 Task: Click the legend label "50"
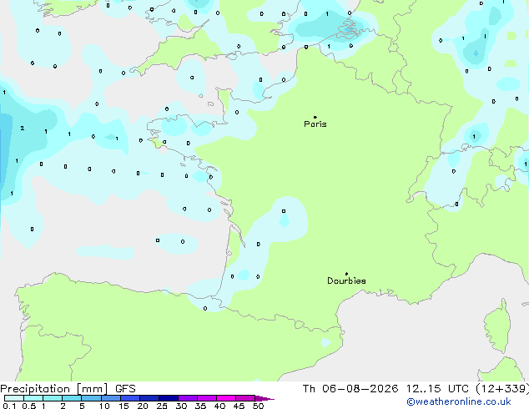259,406
